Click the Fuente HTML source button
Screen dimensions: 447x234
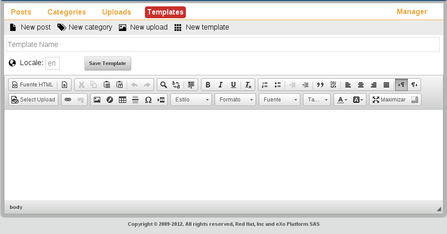coord(32,85)
